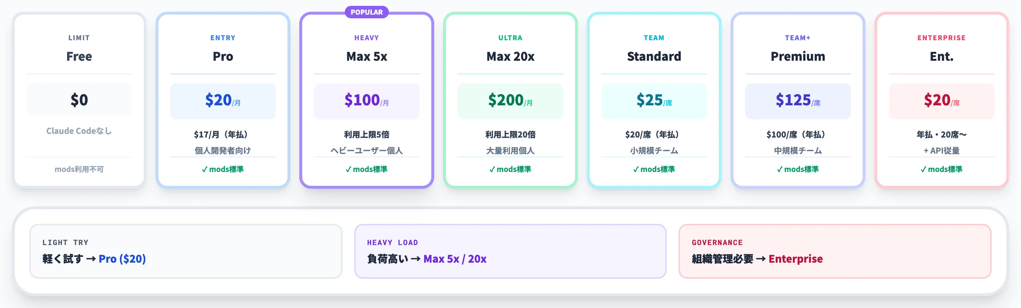Screen dimensions: 1021x308
Task: Pick the Premium $125/席 price box
Action: 798,101
